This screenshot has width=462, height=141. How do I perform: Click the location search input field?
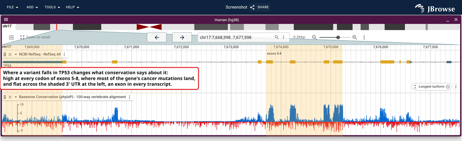[x=236, y=37]
